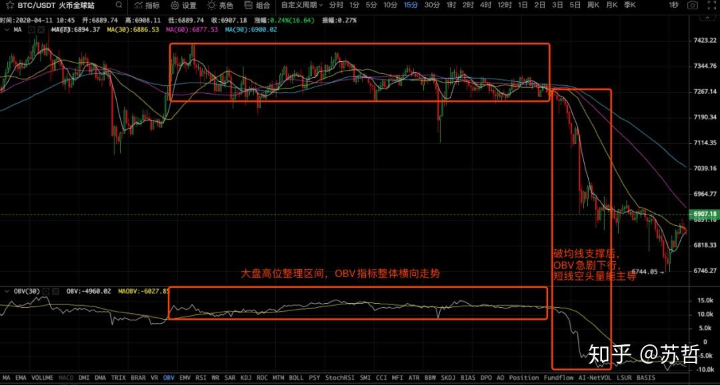
Task: Select the 1分 timeframe
Action: click(354, 5)
